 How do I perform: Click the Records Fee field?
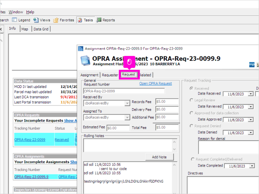tap(167, 102)
